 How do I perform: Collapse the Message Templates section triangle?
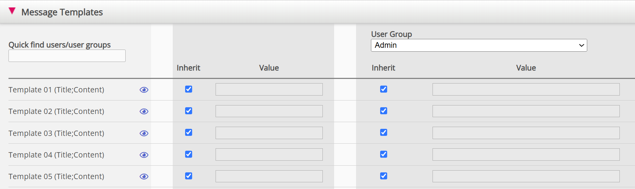12,11
